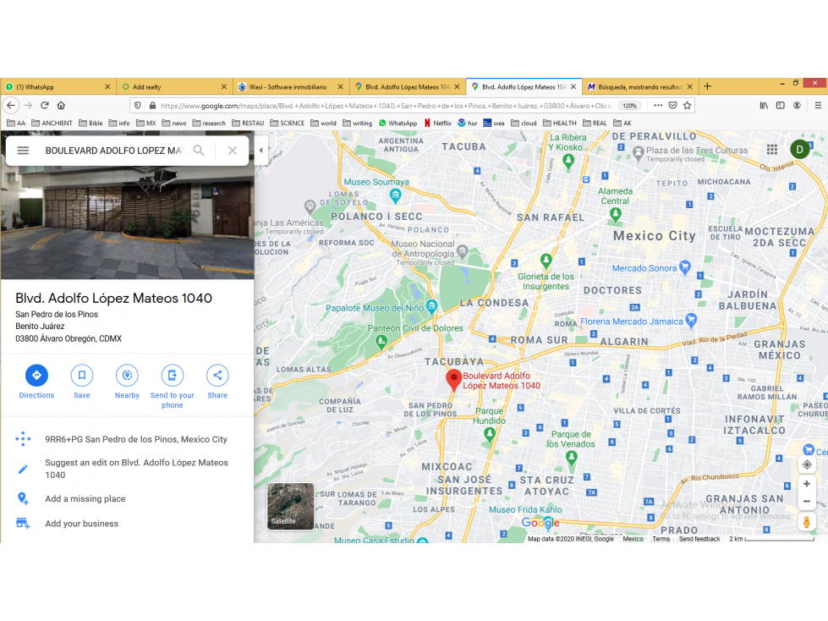This screenshot has height=621, width=828.
Task: Switch to the Add realty tab
Action: [174, 86]
